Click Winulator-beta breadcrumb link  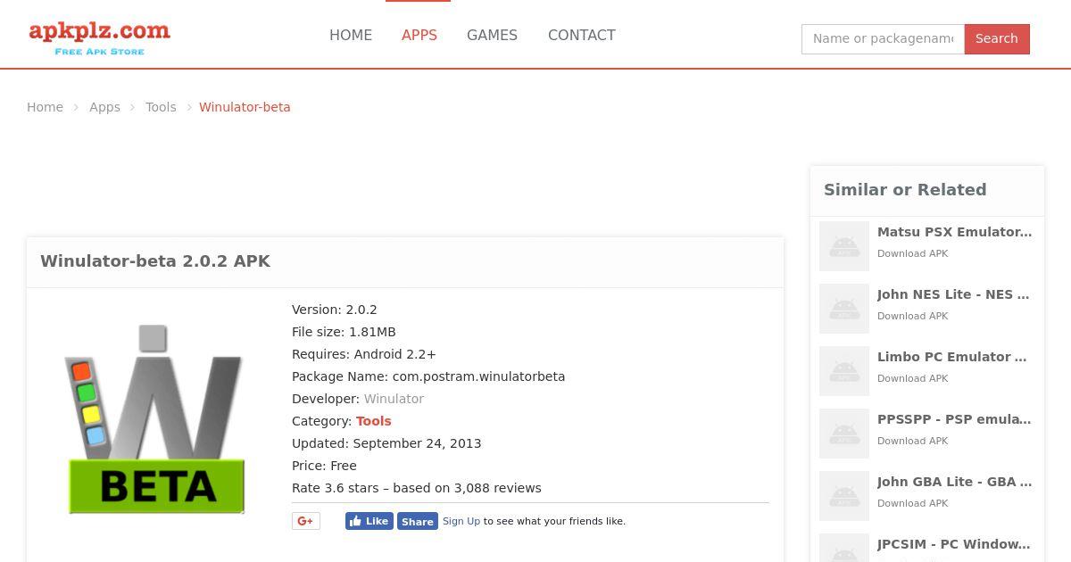tap(245, 107)
